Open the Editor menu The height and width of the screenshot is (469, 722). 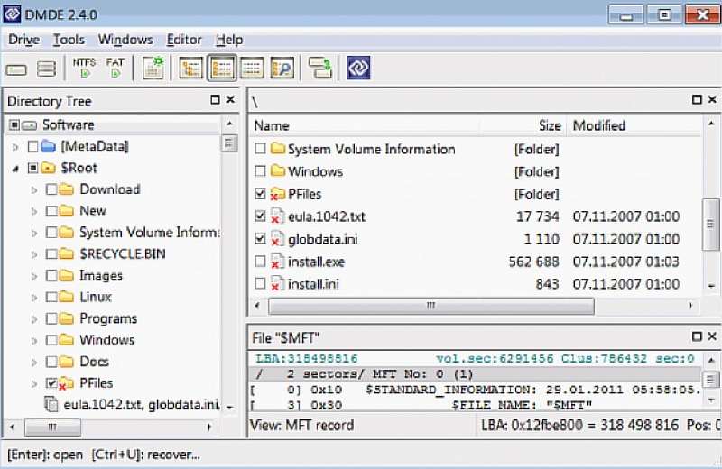184,40
